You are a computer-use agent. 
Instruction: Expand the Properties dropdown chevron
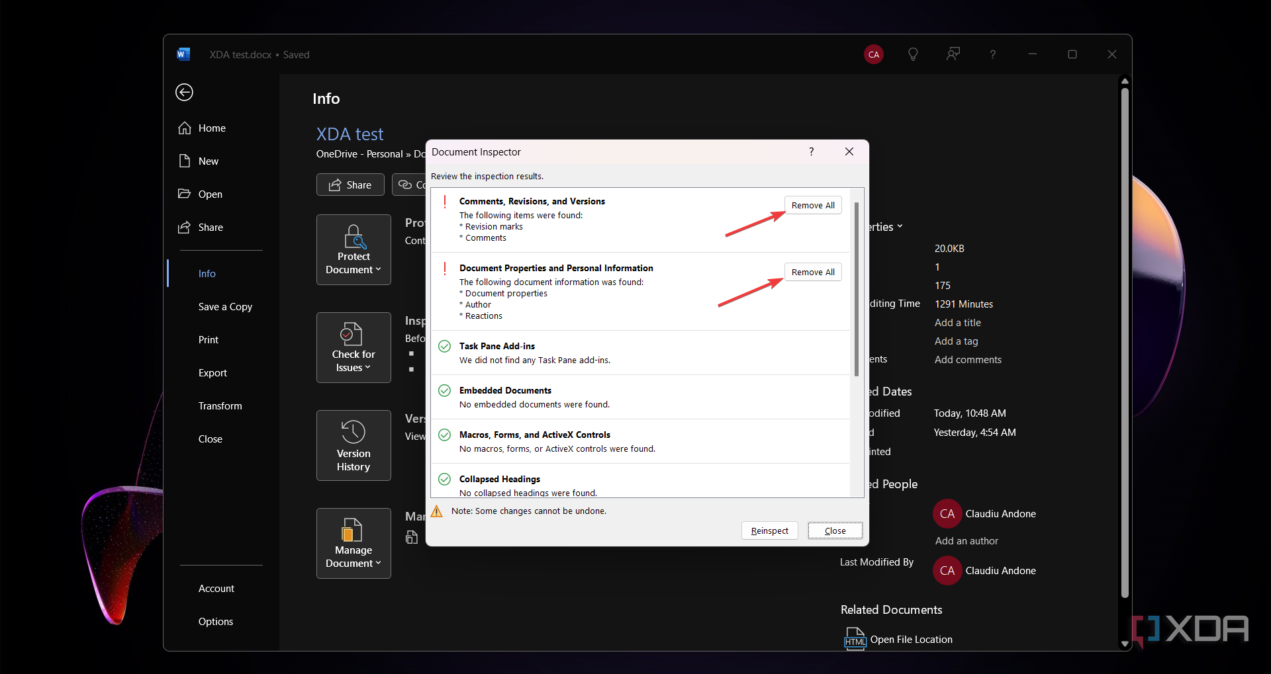tap(900, 226)
